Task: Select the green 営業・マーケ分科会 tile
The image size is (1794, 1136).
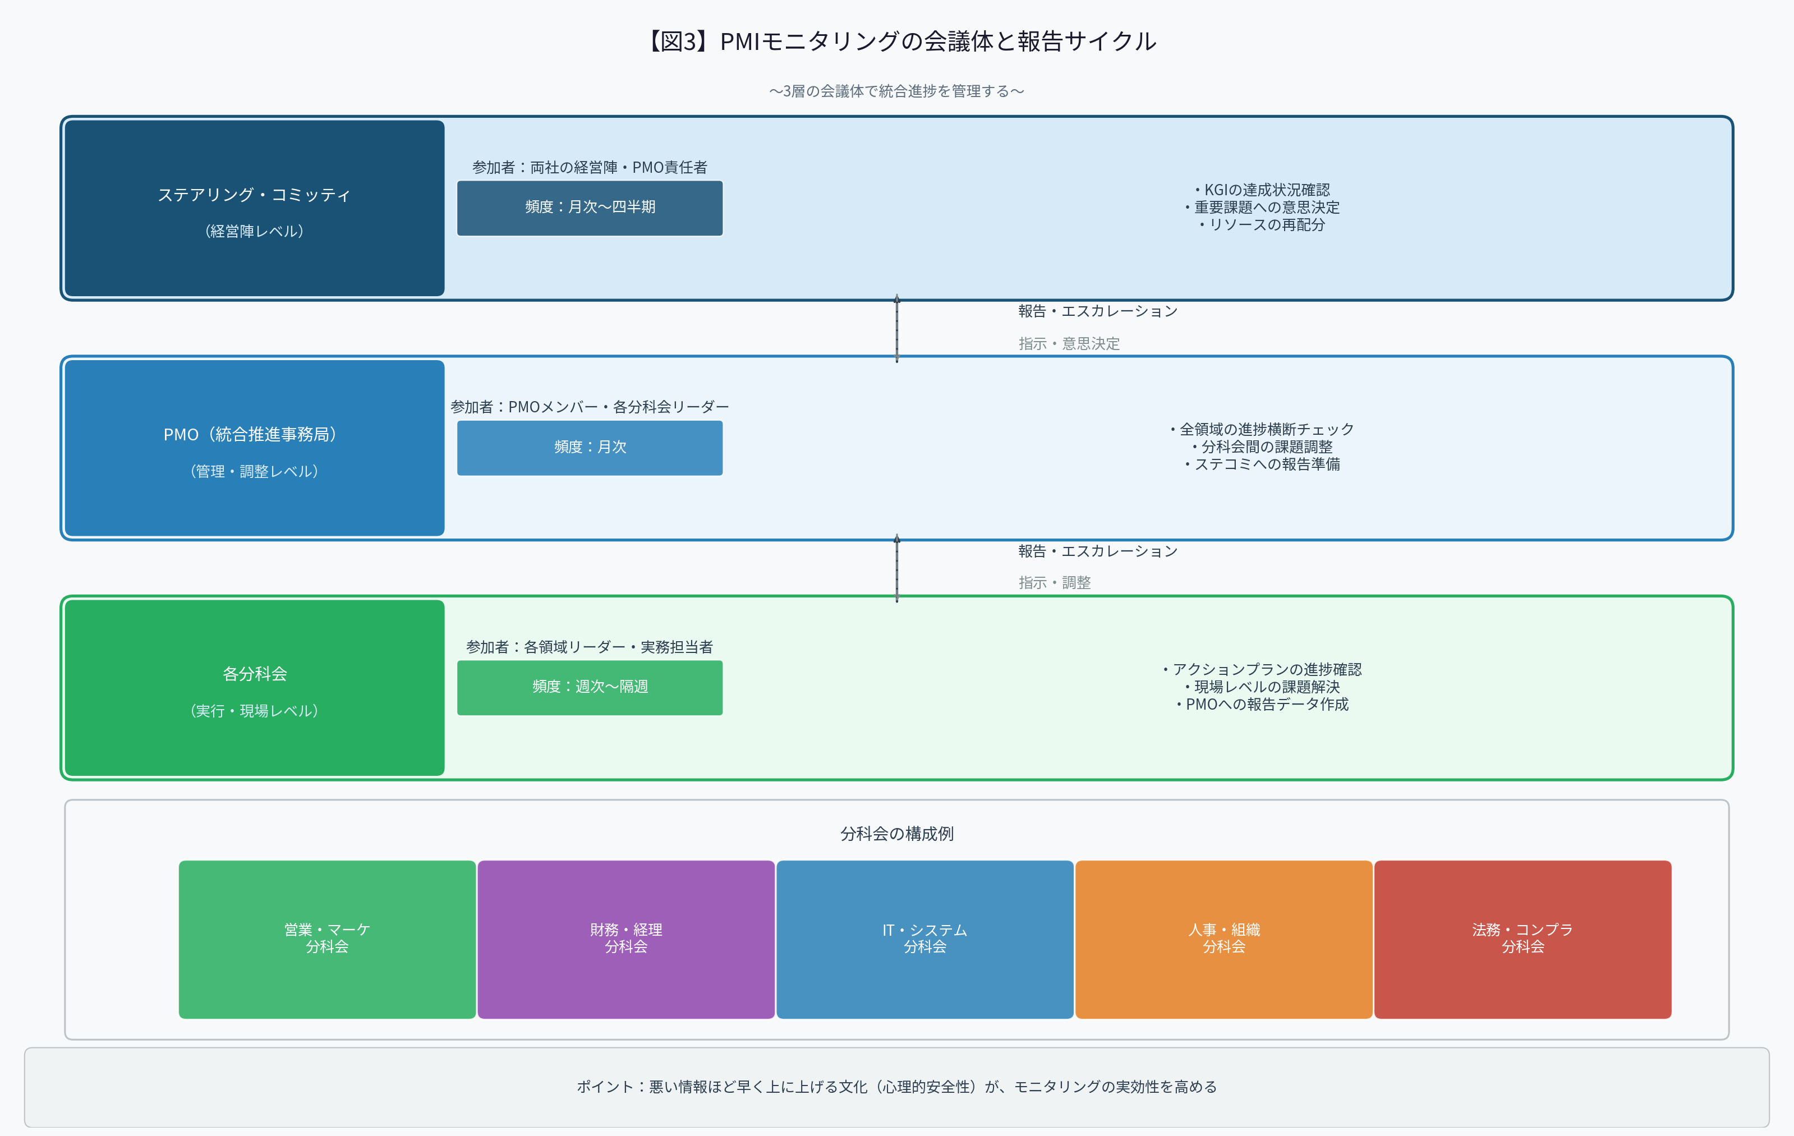Action: click(327, 939)
